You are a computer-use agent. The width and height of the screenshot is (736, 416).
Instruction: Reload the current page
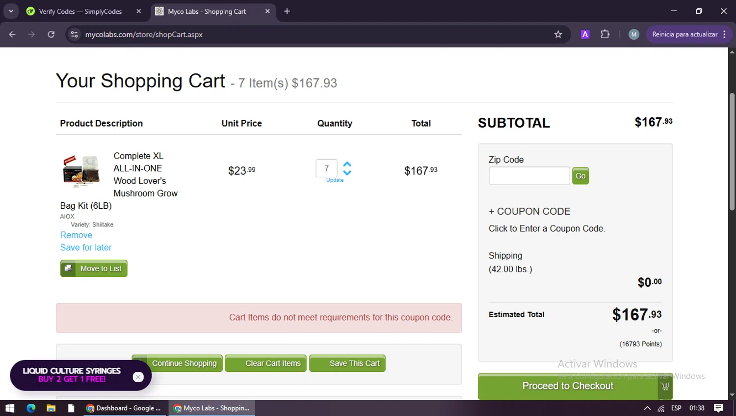(51, 34)
